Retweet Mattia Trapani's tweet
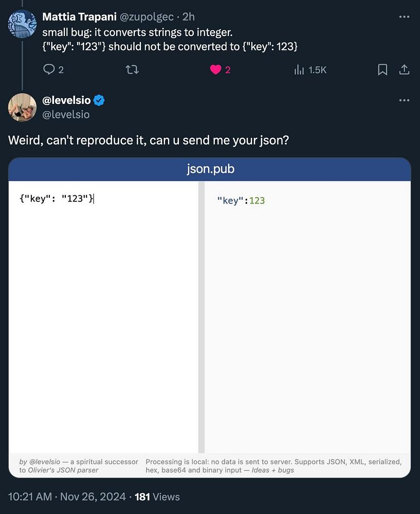420x514 pixels. (x=132, y=70)
